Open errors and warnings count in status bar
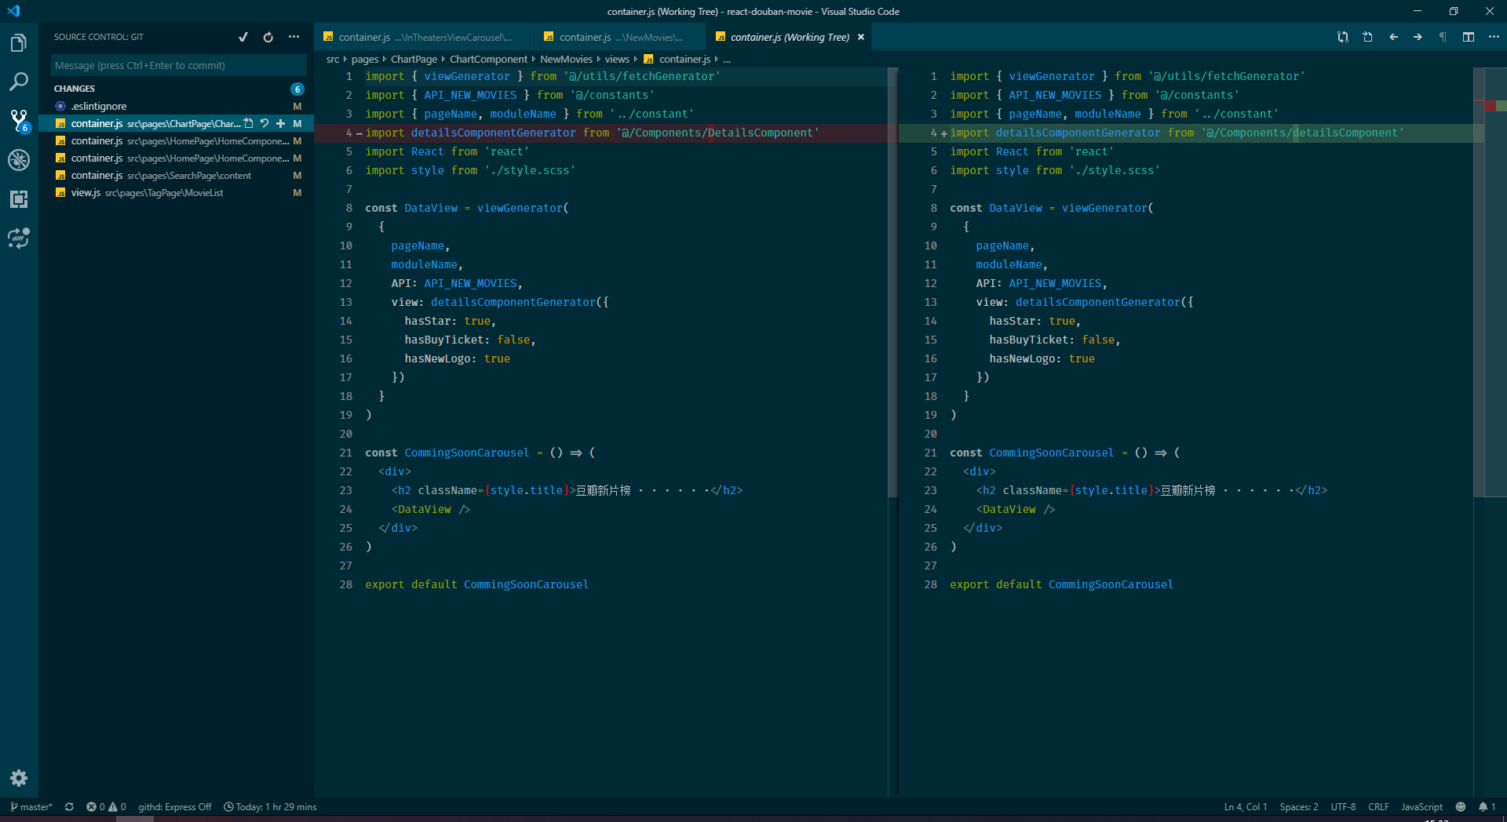The image size is (1507, 822). (106, 806)
